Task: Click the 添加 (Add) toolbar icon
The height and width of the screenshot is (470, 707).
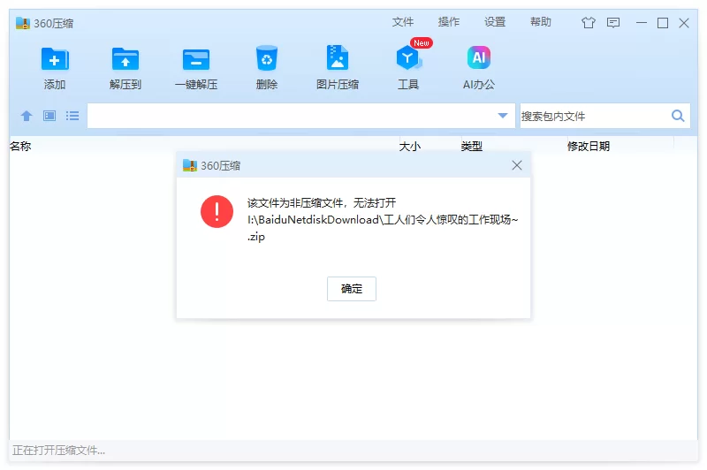Action: coord(55,59)
